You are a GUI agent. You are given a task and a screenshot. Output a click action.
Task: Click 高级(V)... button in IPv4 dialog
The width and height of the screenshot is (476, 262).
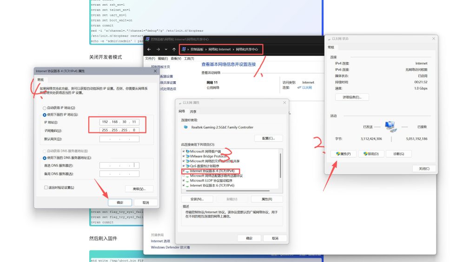point(139,189)
